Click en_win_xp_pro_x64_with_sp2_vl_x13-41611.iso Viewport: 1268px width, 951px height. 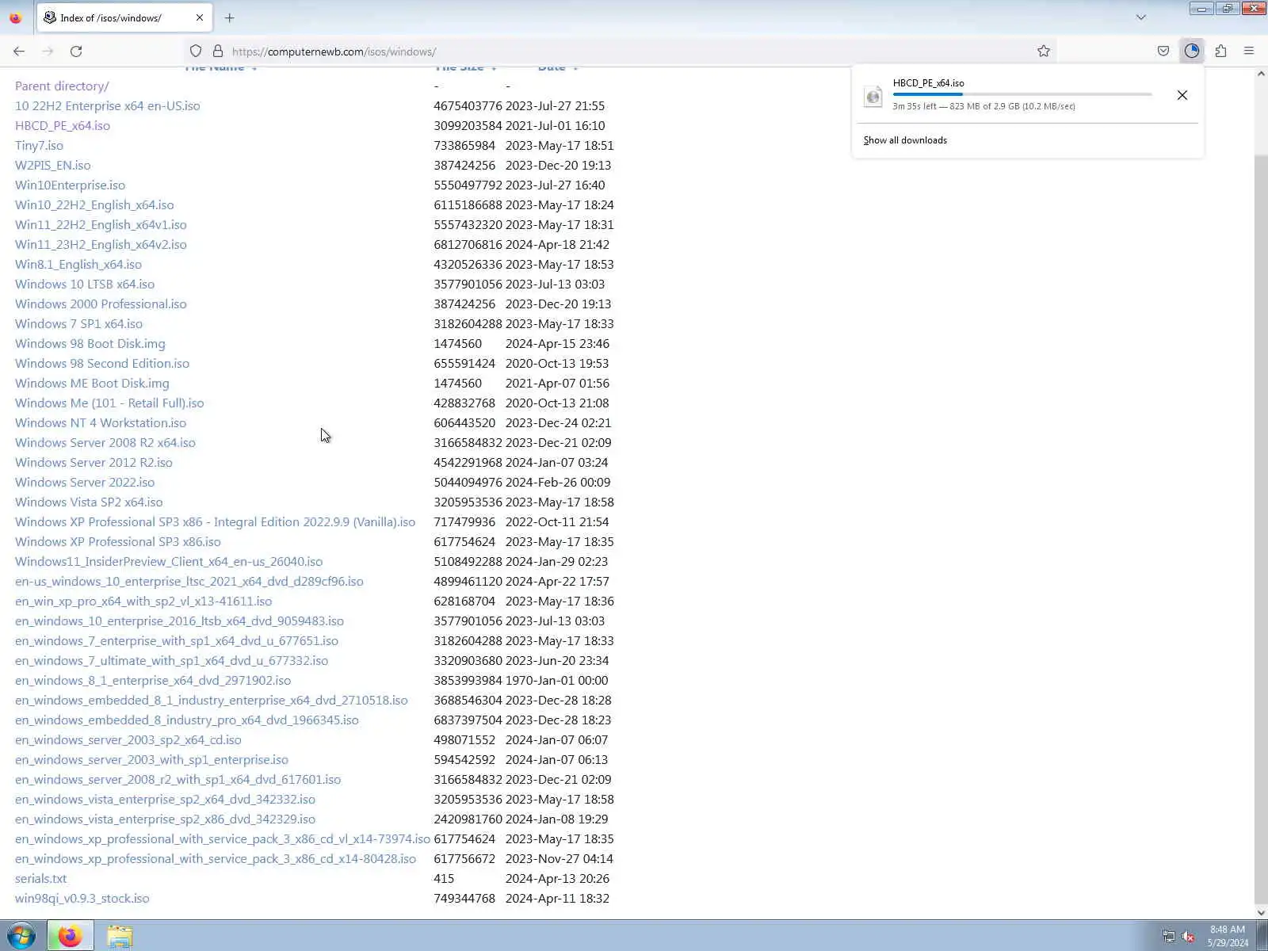click(143, 601)
